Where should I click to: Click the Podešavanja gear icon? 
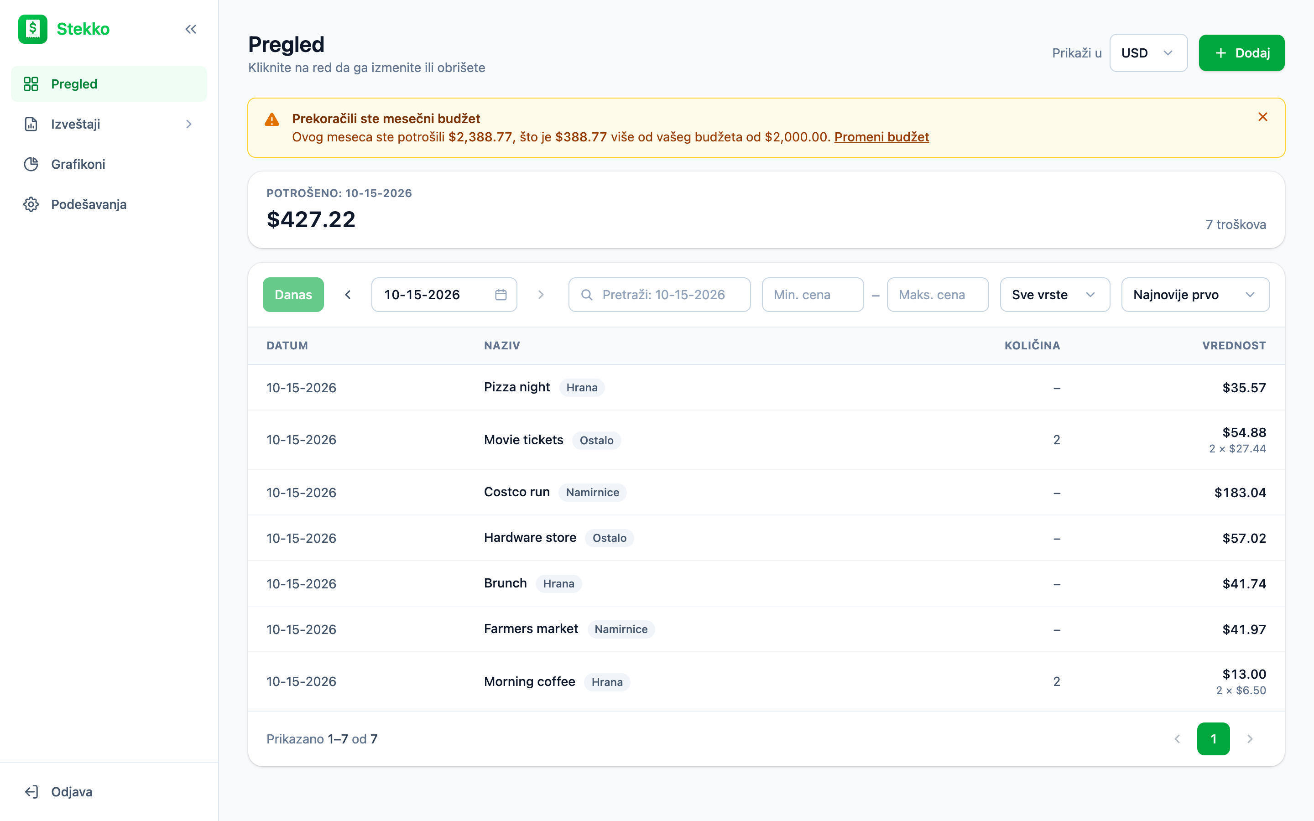pos(31,204)
